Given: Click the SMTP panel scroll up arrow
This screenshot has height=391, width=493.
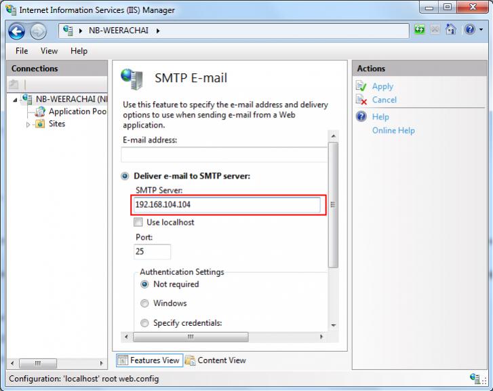Looking at the screenshot, I should pos(333,136).
